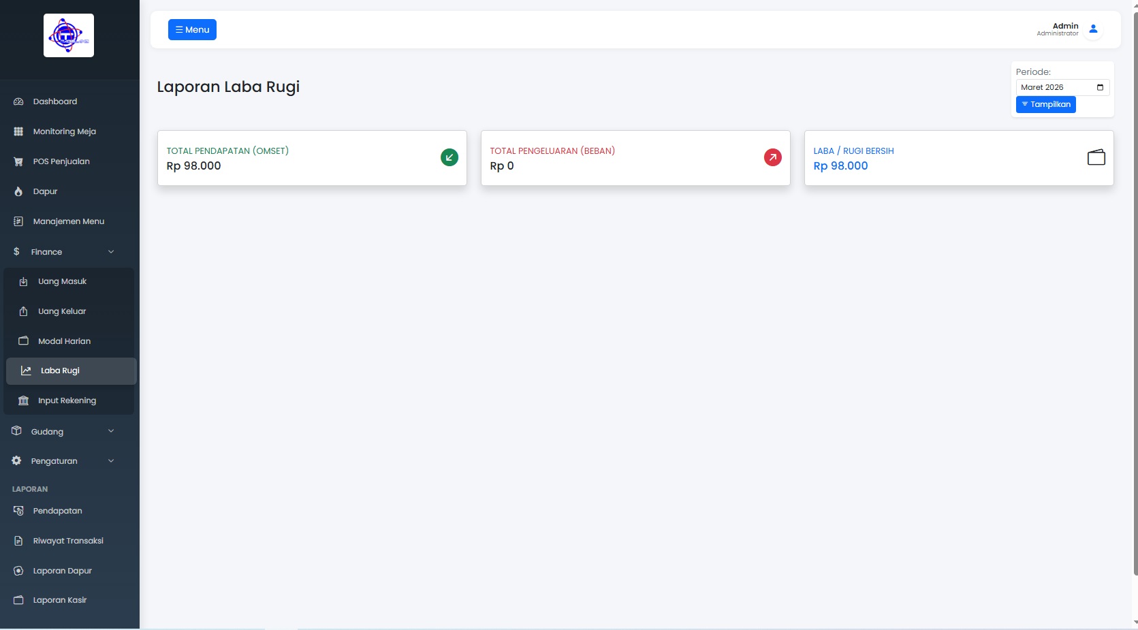Click the Monitoring Meja grid icon
1138x630 pixels.
coord(18,131)
